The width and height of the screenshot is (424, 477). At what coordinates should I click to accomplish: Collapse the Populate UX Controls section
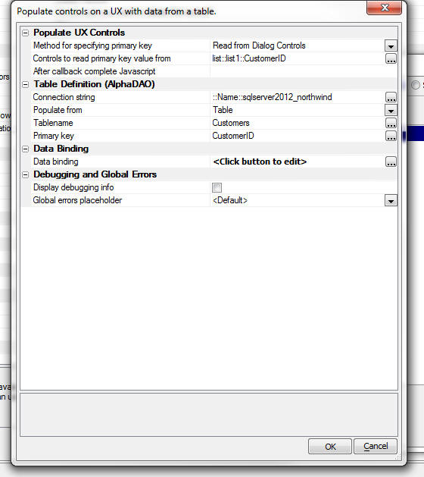click(x=26, y=33)
